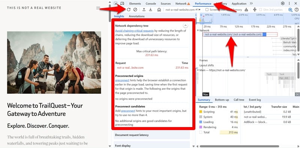
Task: Click the bottom horizontal scrollbar of the Summary pane
Action: tap(239, 146)
